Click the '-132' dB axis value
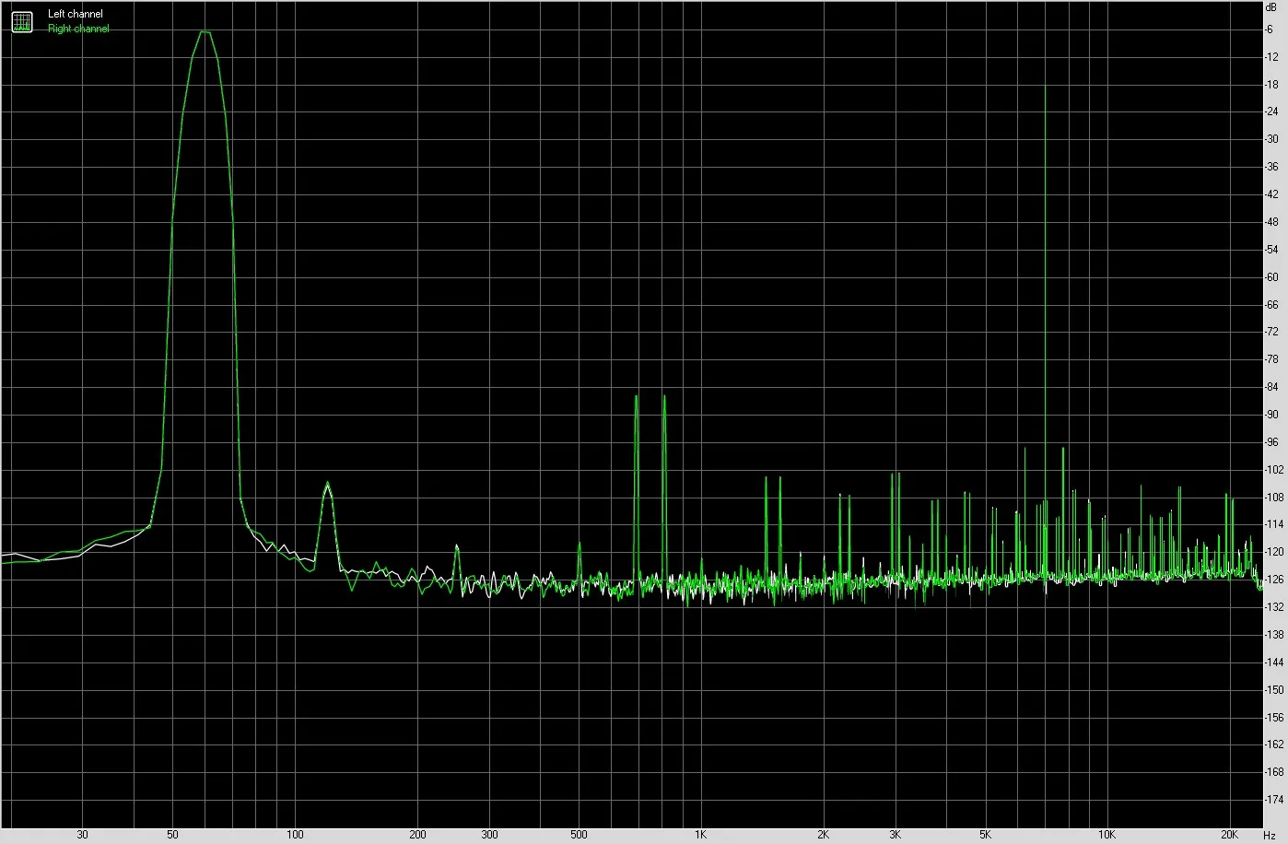This screenshot has width=1288, height=844. 1275,608
